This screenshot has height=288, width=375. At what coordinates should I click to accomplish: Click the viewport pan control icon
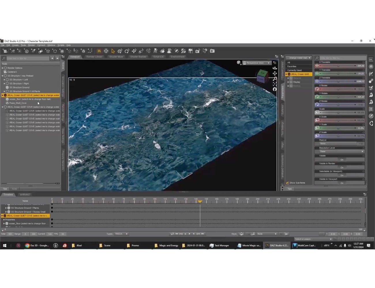(275, 73)
